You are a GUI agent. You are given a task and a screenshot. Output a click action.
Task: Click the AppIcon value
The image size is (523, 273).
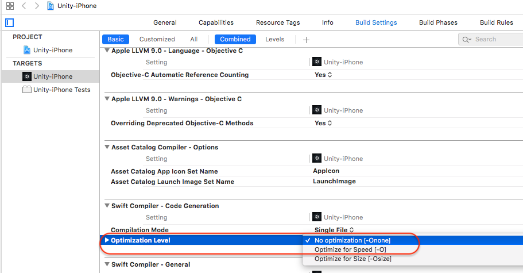[x=326, y=171]
